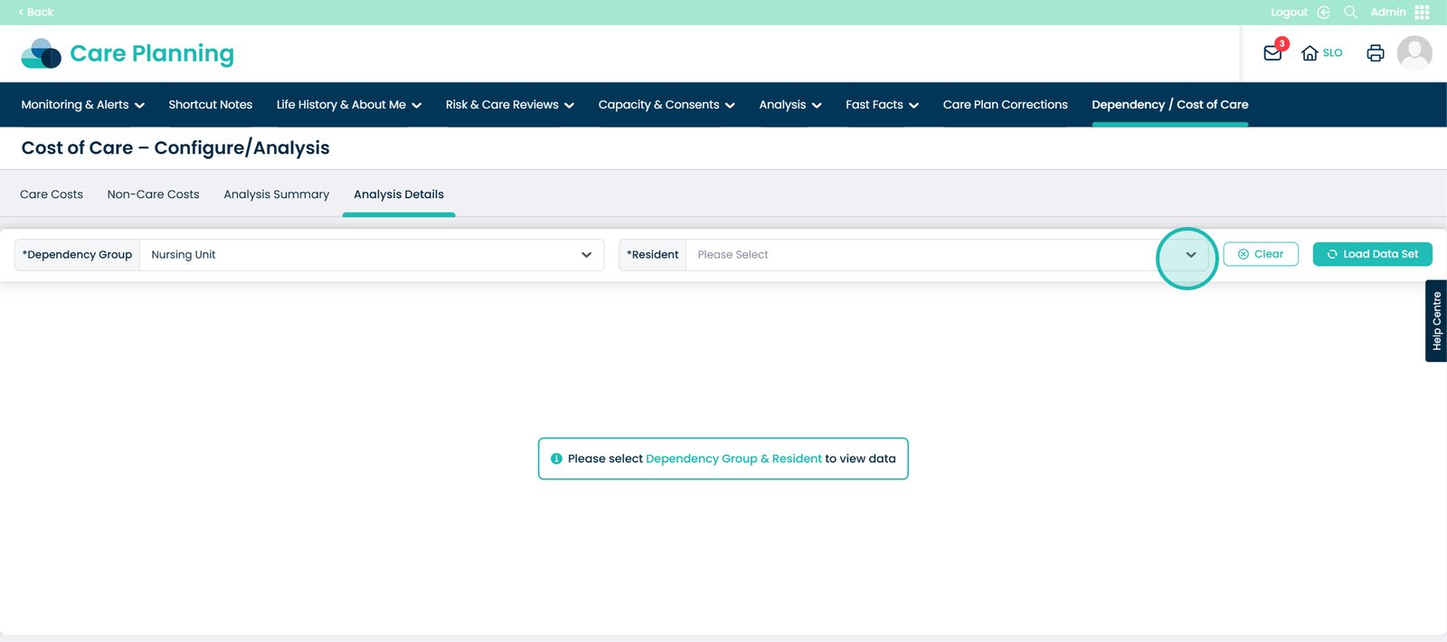Click the Care Planning logo
1447x642 pixels.
[x=128, y=54]
